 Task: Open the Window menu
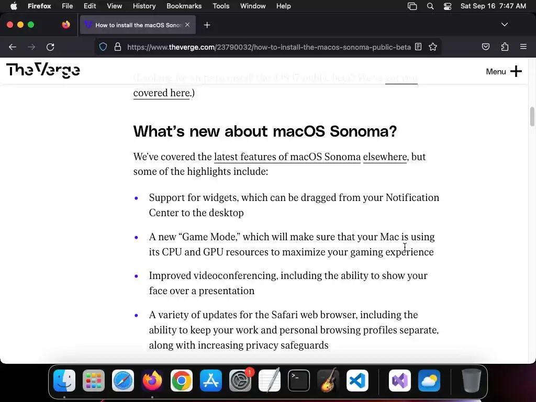click(x=253, y=6)
